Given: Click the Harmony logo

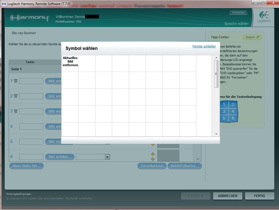Looking at the screenshot, I should click(x=29, y=18).
